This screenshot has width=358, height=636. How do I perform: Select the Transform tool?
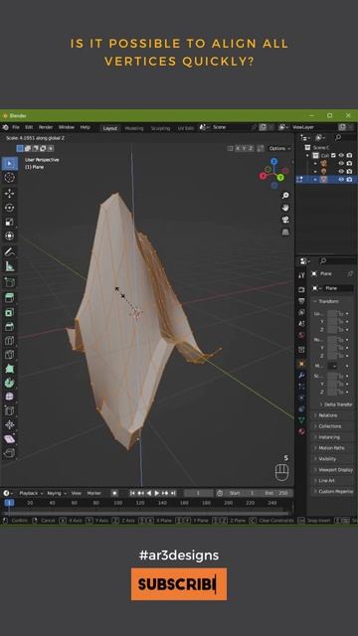click(9, 236)
